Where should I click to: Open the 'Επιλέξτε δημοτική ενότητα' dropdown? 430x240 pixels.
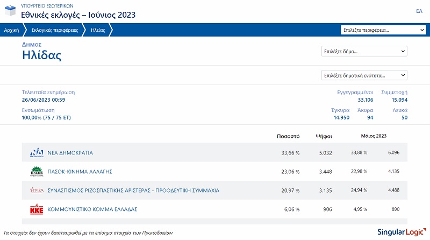tap(364, 75)
